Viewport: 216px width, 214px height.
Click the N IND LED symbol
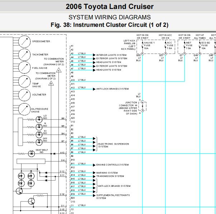[39, 127]
